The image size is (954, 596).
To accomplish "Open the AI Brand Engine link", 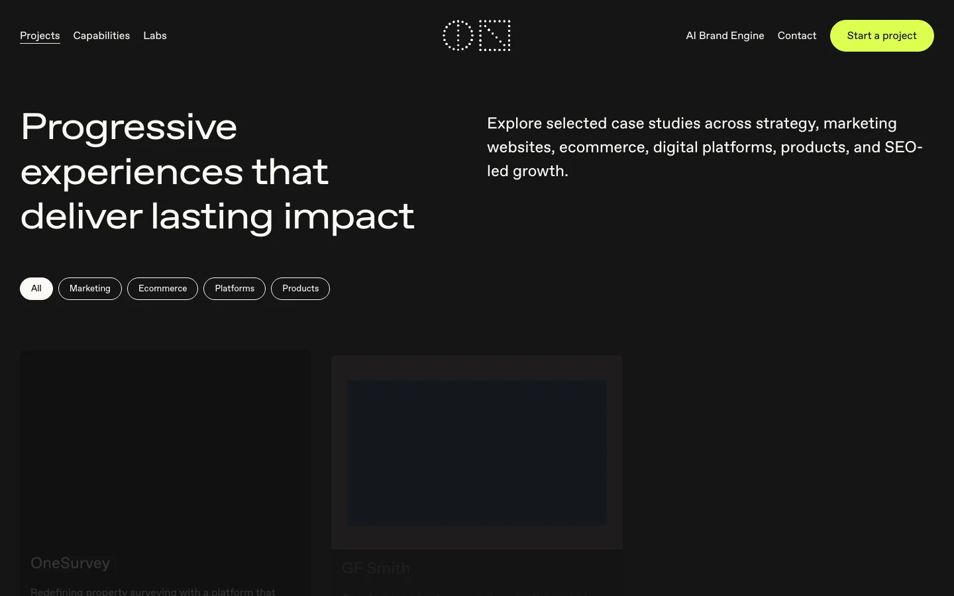I will click(x=725, y=36).
